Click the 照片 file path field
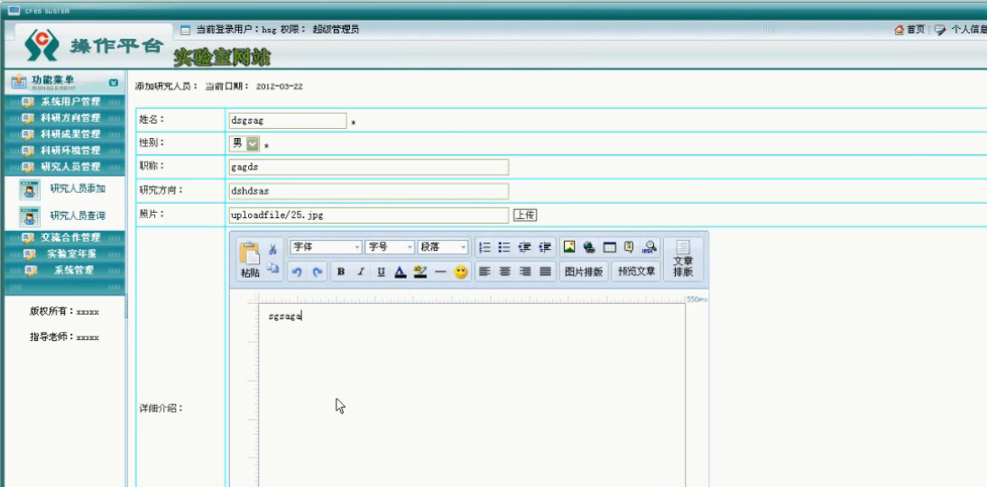987x487 pixels. pyautogui.click(x=368, y=216)
